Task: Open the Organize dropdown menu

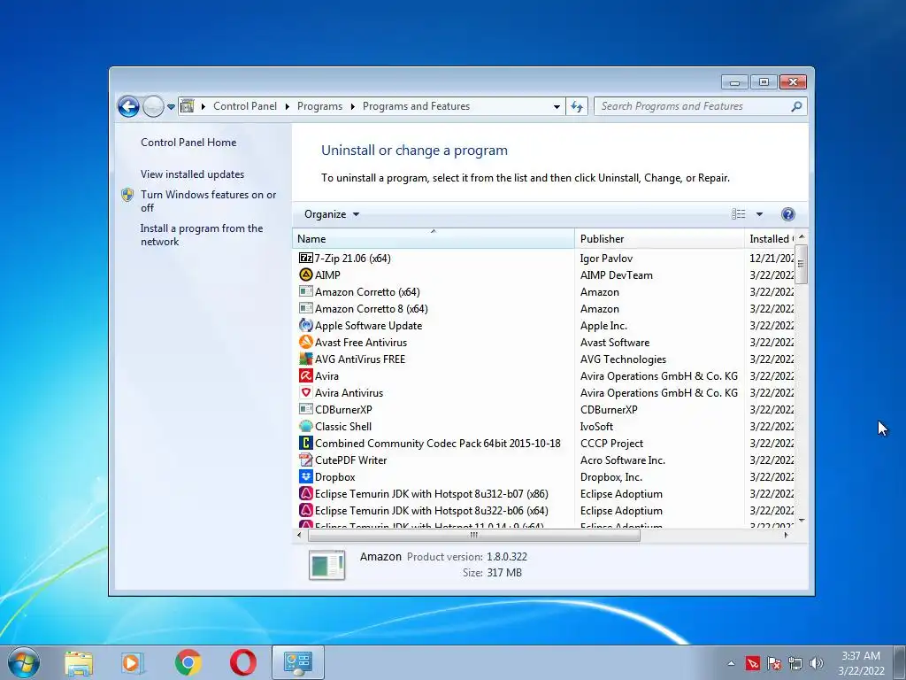Action: click(332, 214)
